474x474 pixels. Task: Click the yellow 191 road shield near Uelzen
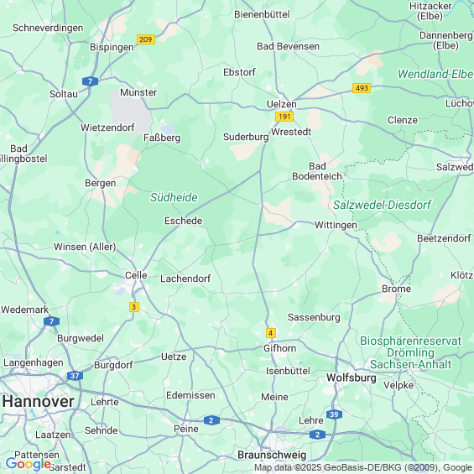tap(284, 117)
